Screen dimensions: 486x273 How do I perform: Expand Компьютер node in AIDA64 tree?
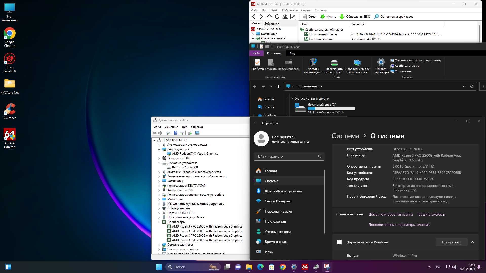253,34
